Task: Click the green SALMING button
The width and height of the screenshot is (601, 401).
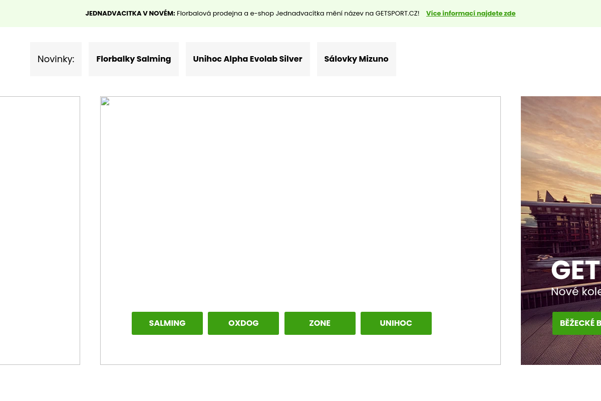Action: pyautogui.click(x=167, y=323)
